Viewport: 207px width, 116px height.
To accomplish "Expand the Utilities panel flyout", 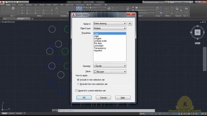I will 168,16.
